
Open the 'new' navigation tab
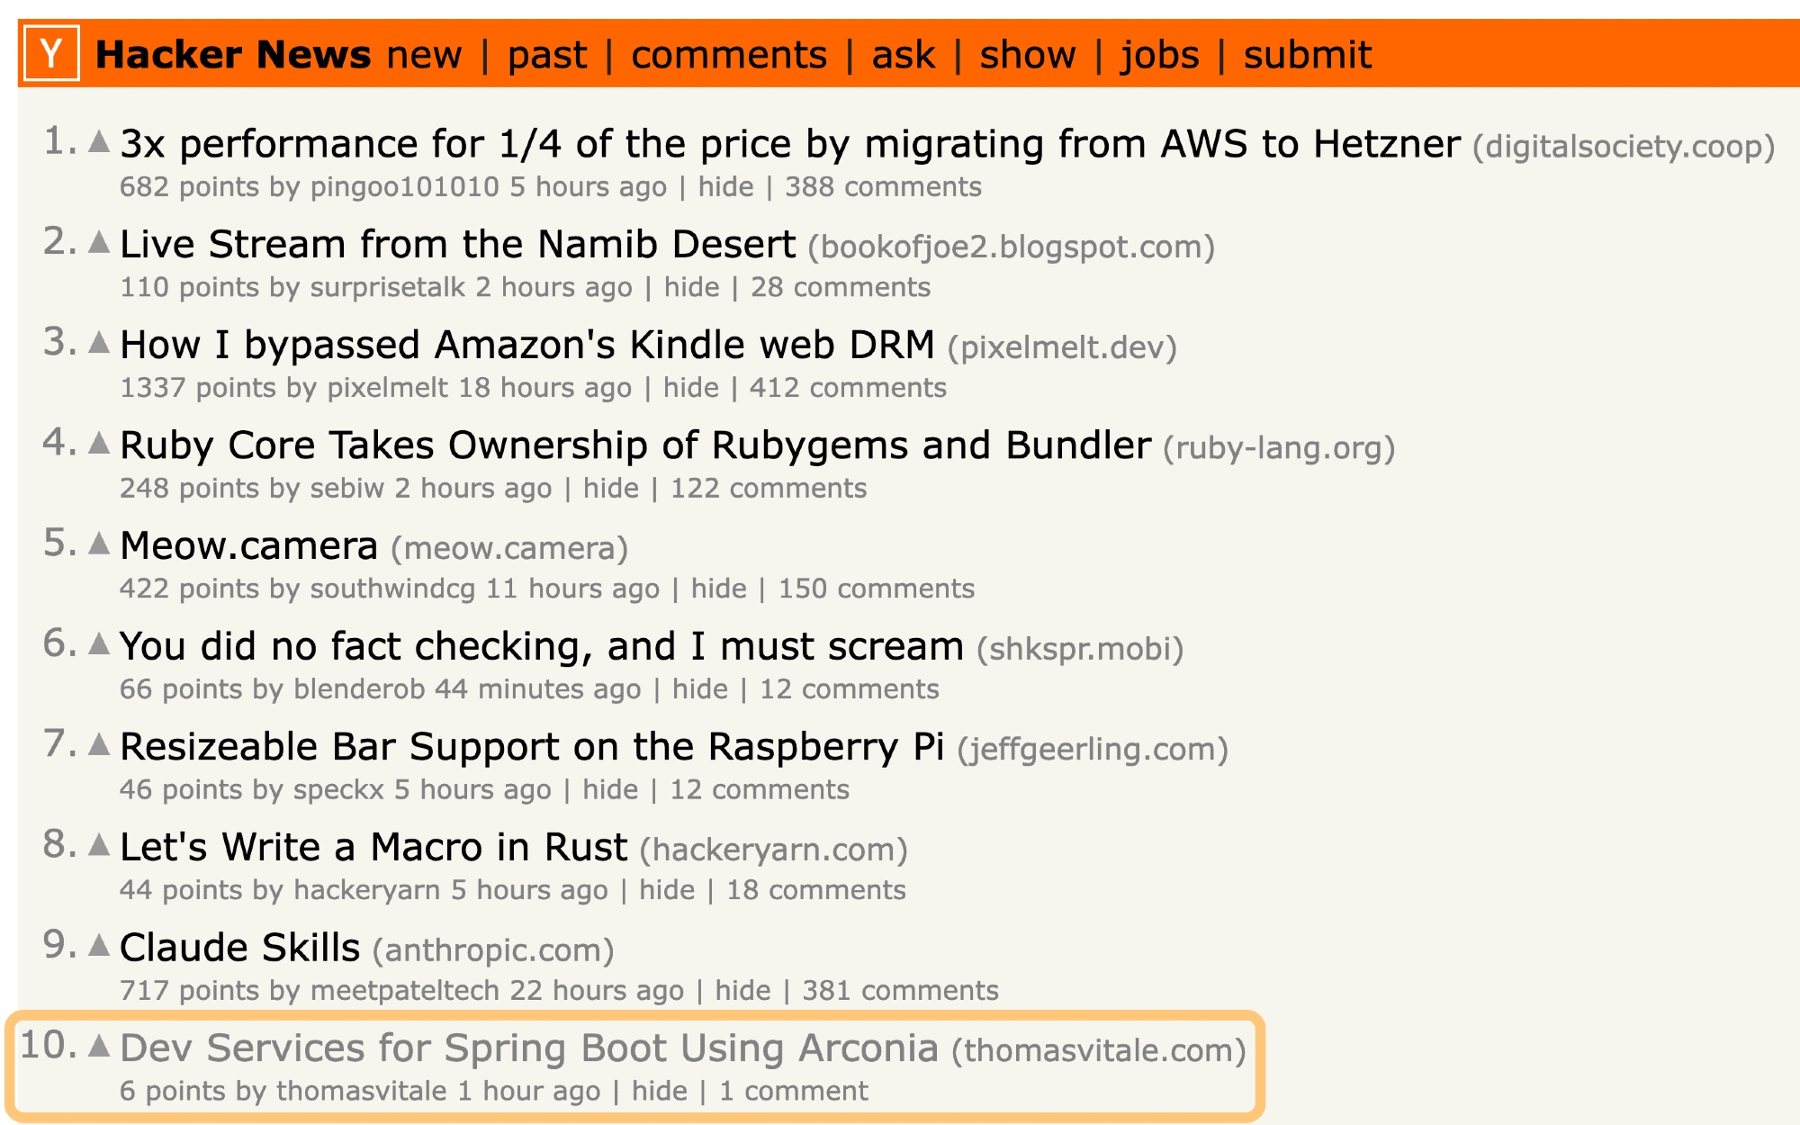click(x=424, y=55)
